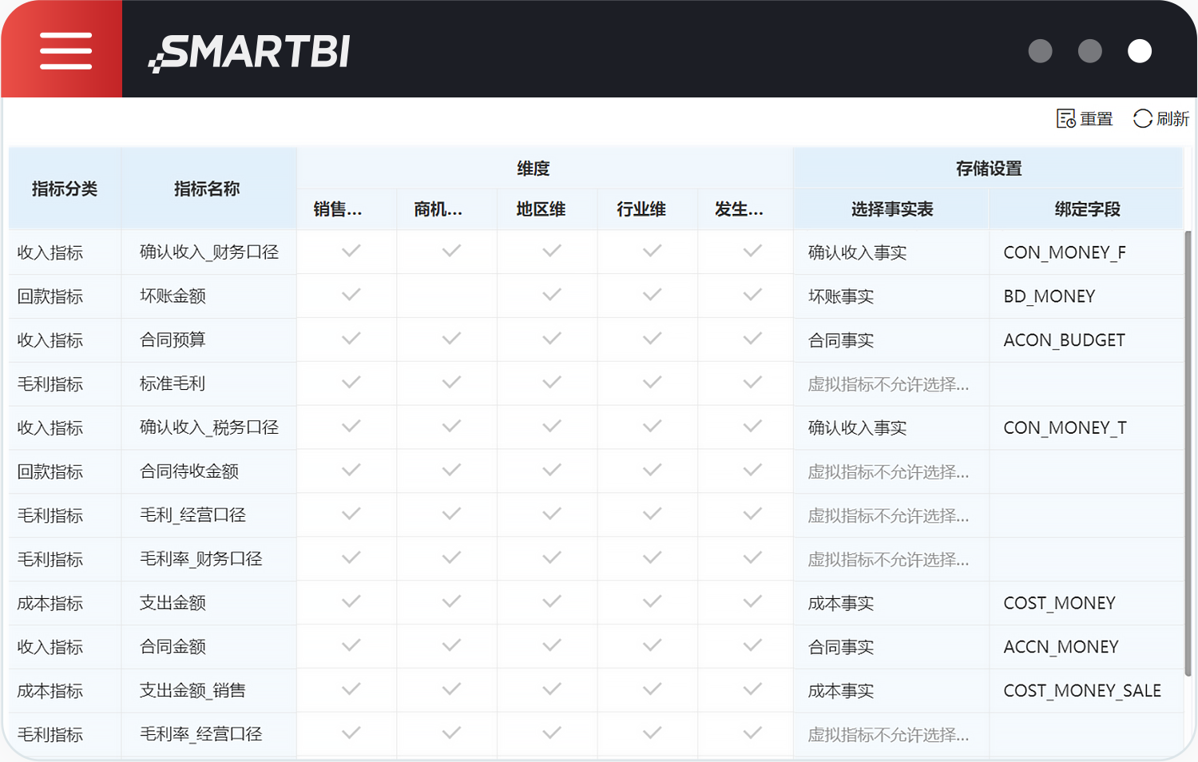
Task: Click the SMARTBI logo
Action: (x=250, y=53)
